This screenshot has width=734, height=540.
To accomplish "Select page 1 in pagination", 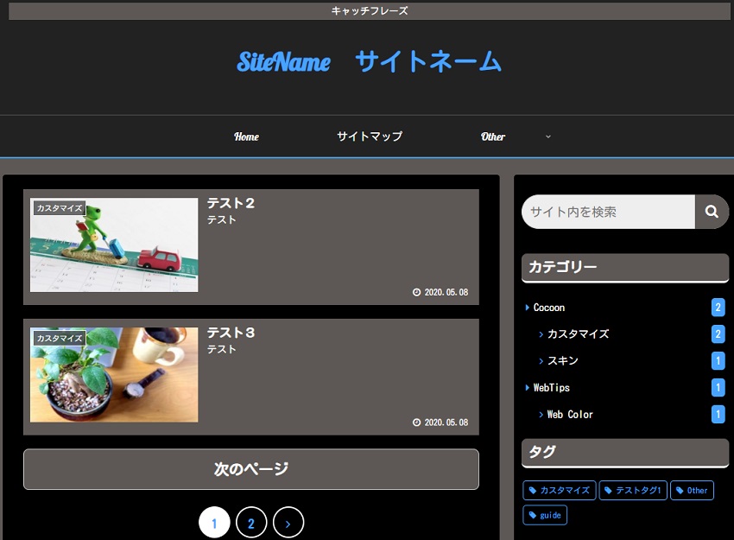I will pyautogui.click(x=214, y=523).
